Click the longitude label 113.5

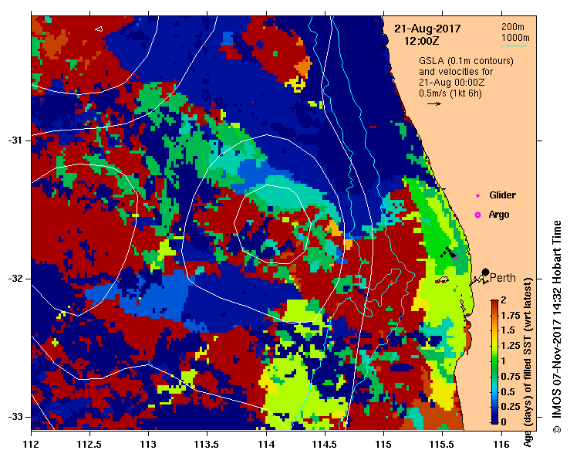(x=207, y=445)
